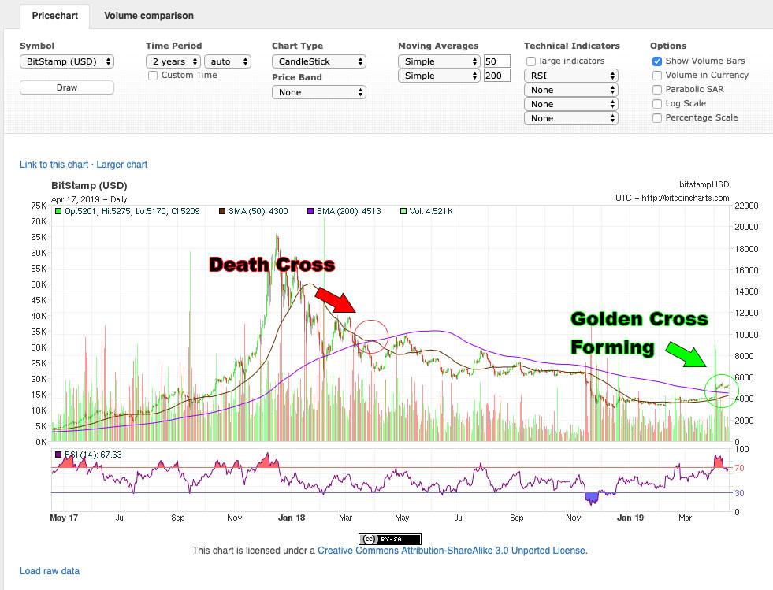Viewport: 773px width, 590px height.
Task: Open the 2 years time period dropdown
Action: point(173,61)
